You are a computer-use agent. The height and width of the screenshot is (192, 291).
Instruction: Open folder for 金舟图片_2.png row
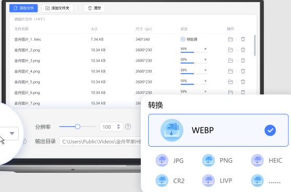coord(231,50)
